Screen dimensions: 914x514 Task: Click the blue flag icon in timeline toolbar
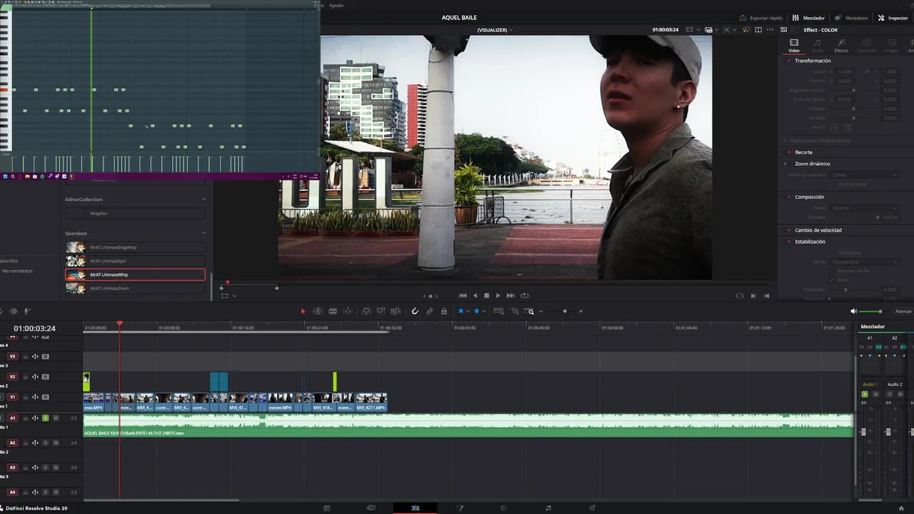[461, 311]
